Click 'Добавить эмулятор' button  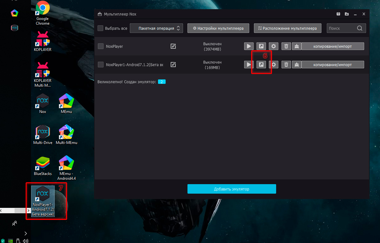tap(231, 189)
